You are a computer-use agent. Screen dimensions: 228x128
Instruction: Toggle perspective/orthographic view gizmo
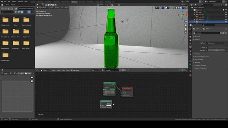(x=186, y=33)
